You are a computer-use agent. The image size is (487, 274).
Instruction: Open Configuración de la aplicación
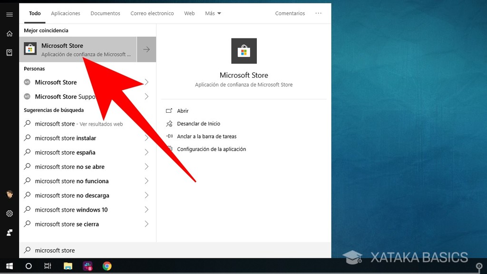[x=212, y=149]
